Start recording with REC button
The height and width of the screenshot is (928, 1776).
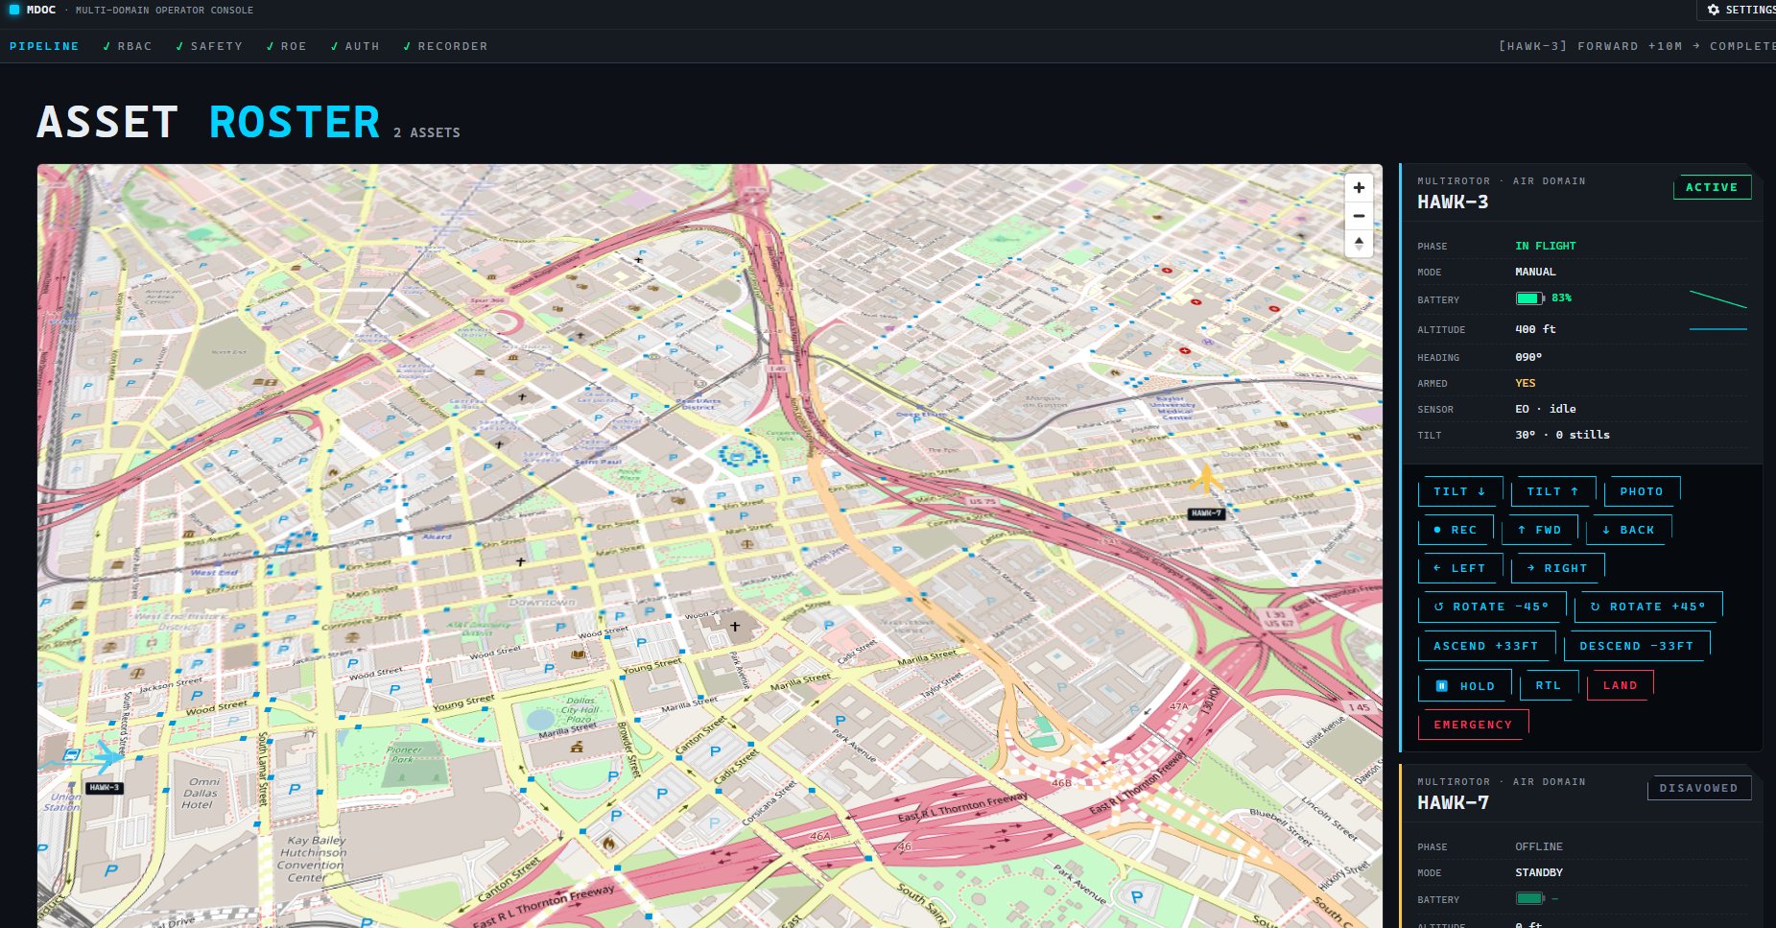coord(1456,530)
